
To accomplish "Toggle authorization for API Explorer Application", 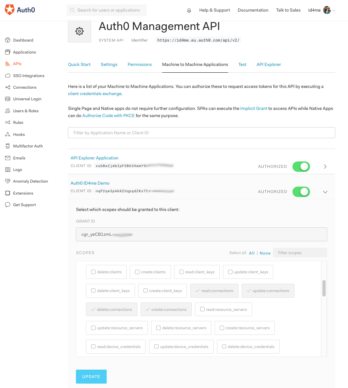I will point(301,167).
